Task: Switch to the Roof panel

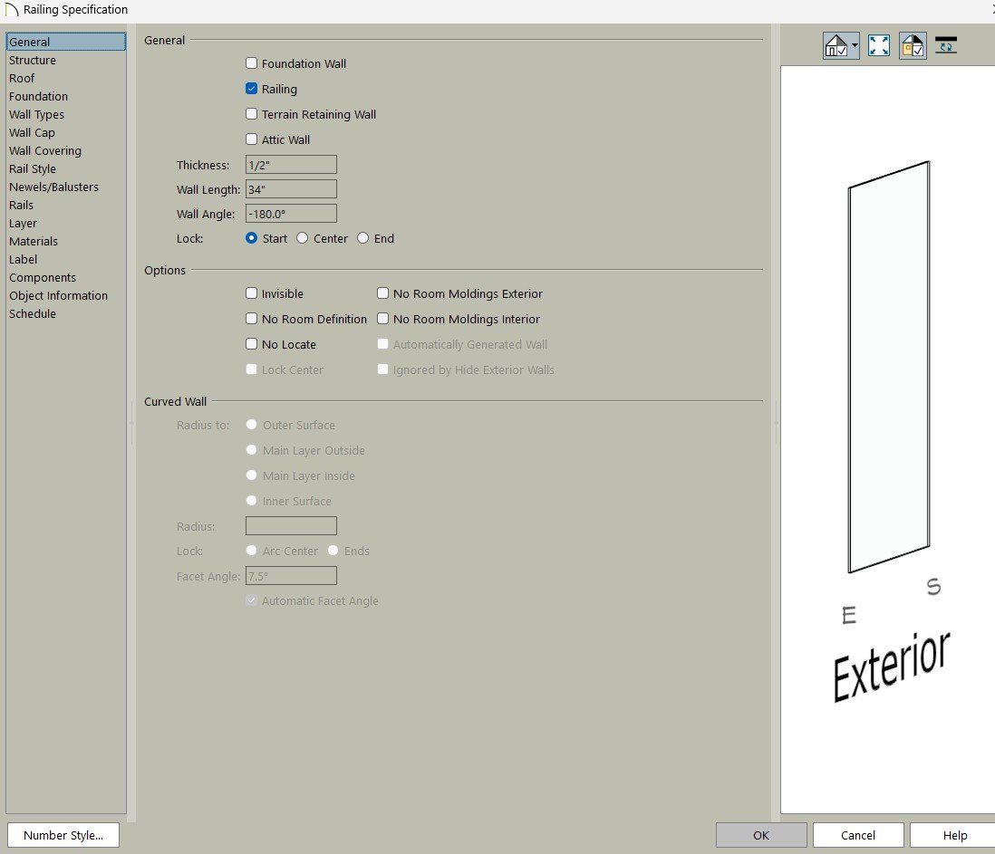Action: [x=66, y=78]
